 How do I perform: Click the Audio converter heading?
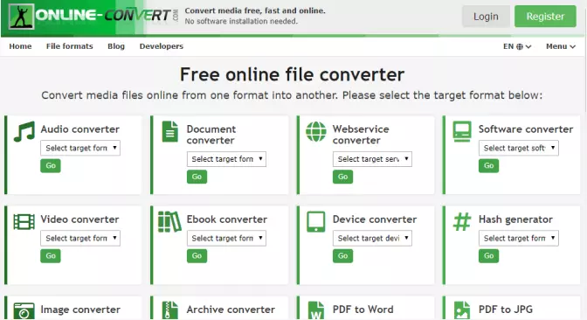point(80,129)
